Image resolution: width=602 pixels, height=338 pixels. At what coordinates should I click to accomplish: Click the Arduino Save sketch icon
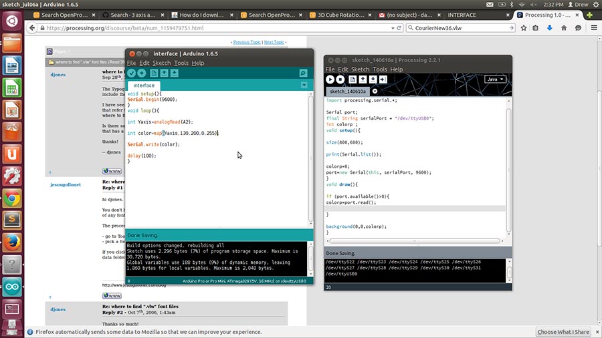pos(175,73)
